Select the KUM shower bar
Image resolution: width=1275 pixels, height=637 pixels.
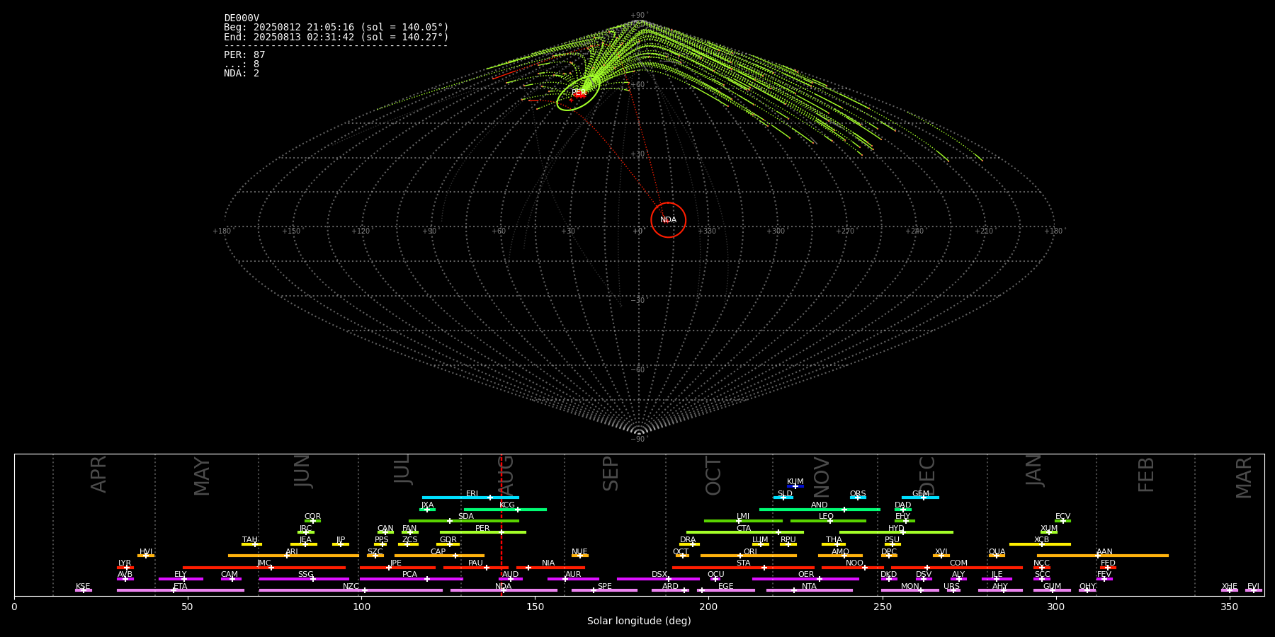(795, 486)
